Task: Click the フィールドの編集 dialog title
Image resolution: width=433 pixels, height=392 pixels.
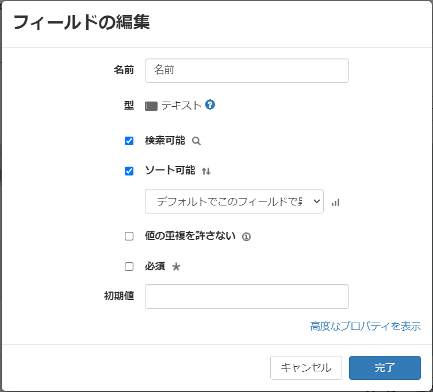Action: pyautogui.click(x=82, y=22)
